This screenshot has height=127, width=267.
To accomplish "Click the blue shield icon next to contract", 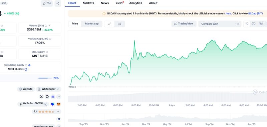I will (x=53, y=104).
